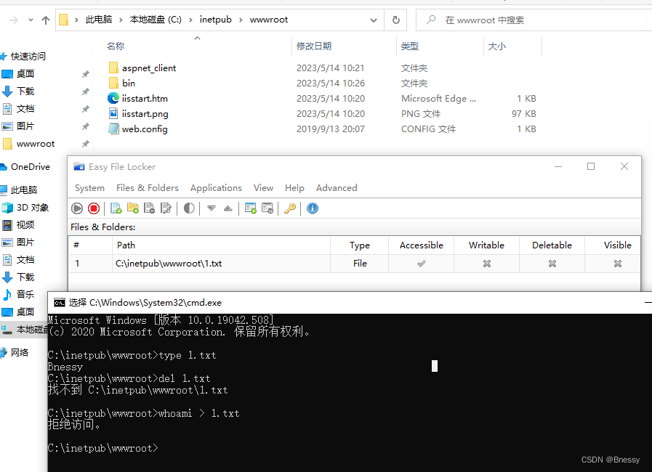Image resolution: width=652 pixels, height=472 pixels.
Task: Adjust the half-filled contrast icon in the toolbar
Action: (x=189, y=208)
